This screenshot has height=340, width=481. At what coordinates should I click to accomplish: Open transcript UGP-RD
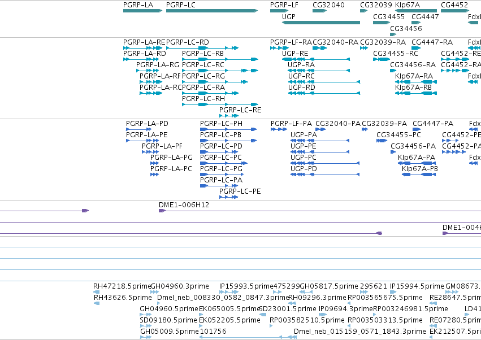coord(302,88)
